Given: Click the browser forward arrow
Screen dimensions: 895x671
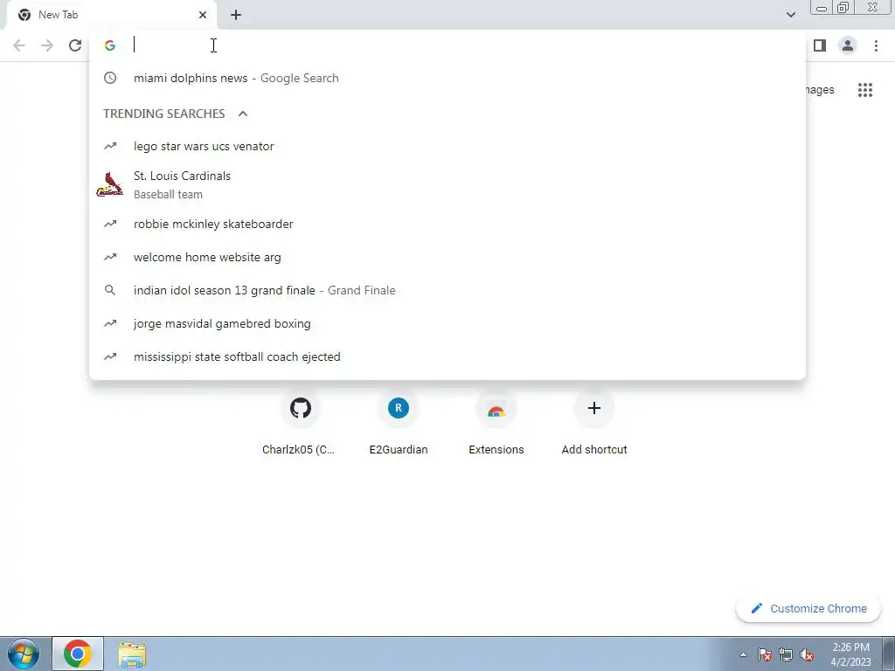Looking at the screenshot, I should pos(47,45).
